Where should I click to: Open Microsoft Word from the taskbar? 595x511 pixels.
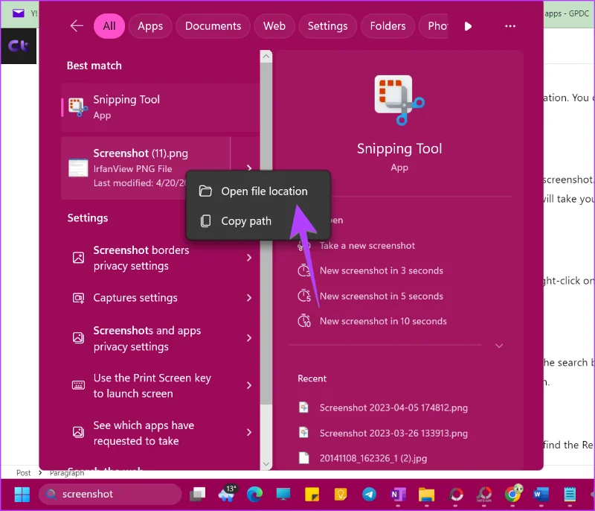point(541,495)
